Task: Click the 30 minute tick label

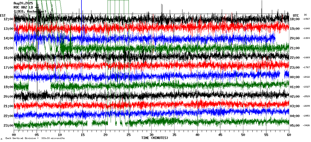Action: (151, 135)
